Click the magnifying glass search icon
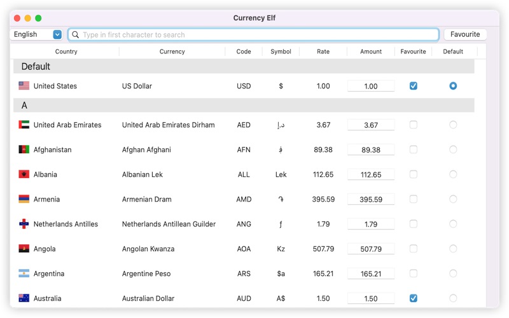509x318 pixels. point(76,35)
